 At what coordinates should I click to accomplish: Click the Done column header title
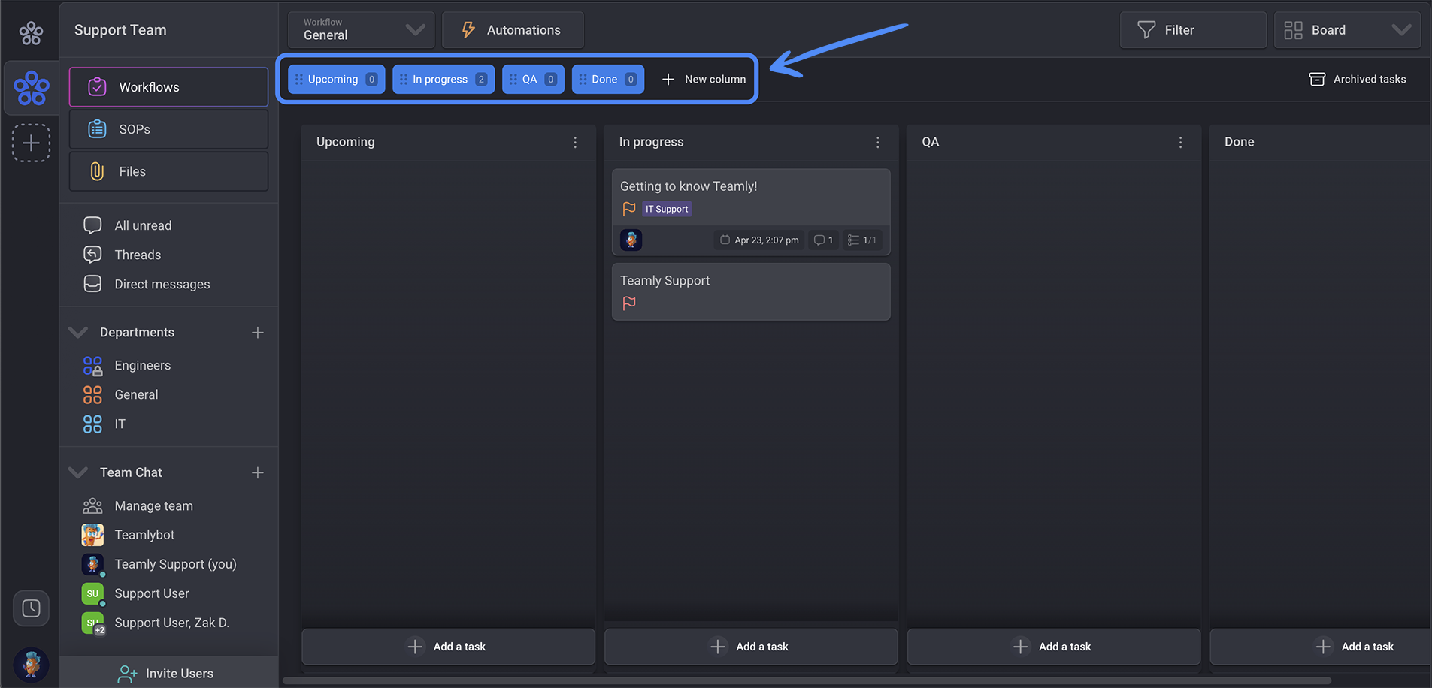(x=1239, y=142)
